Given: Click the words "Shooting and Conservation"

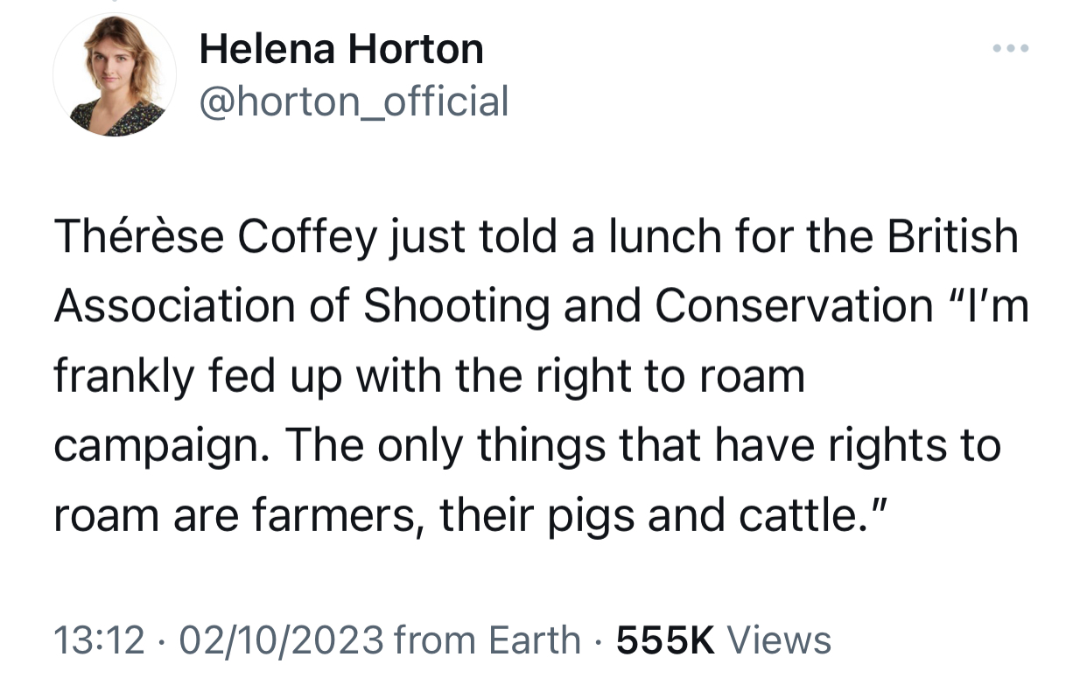Looking at the screenshot, I should [648, 306].
